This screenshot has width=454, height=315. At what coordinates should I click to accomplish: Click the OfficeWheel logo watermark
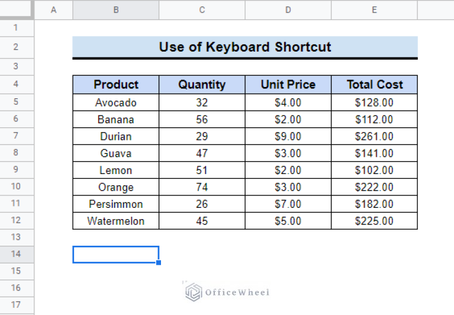click(227, 292)
